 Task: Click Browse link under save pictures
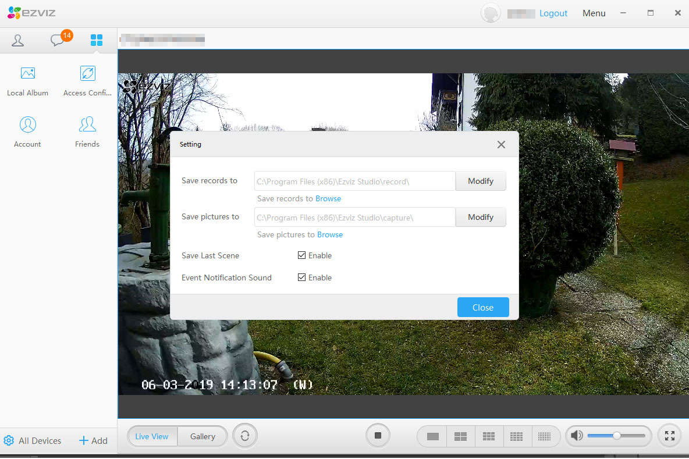330,234
